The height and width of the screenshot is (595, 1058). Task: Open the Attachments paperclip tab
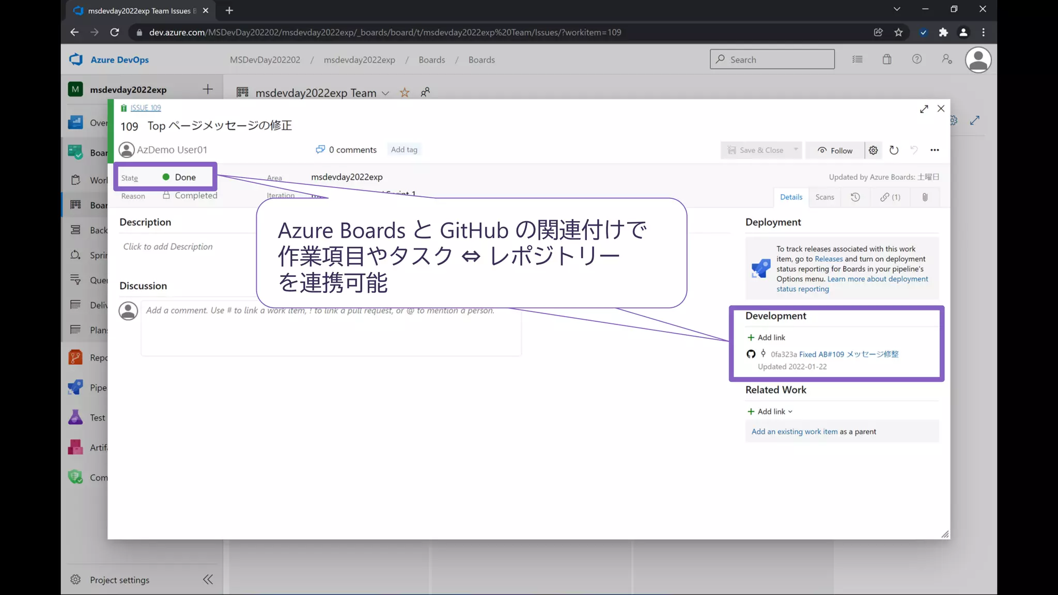click(x=925, y=197)
